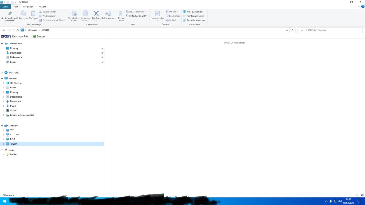Select Debian under Linux
This screenshot has width=365, height=205.
tap(13, 154)
